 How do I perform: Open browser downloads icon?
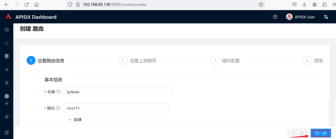click(304, 5)
